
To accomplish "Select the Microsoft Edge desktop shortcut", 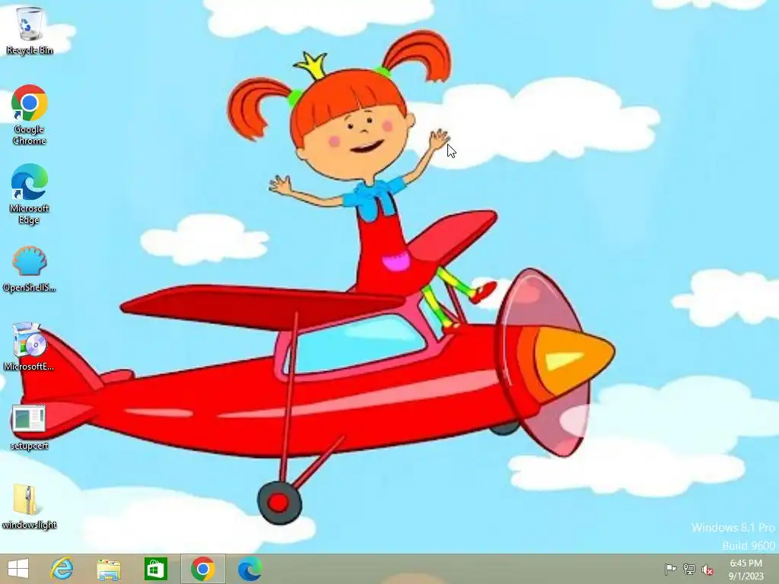I will point(30,194).
